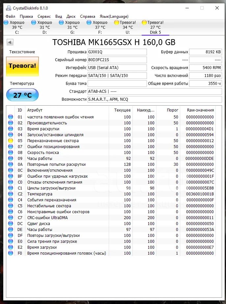Click status icon of Циклы загрузки/выгрузки row
Image resolution: width=226 pixels, height=304 pixels.
click(x=11, y=188)
